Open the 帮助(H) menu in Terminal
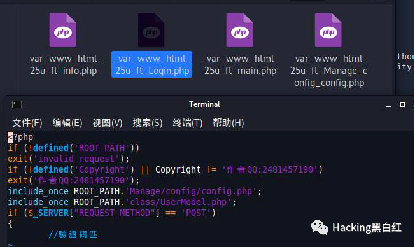The height and width of the screenshot is (247, 415). [229, 123]
